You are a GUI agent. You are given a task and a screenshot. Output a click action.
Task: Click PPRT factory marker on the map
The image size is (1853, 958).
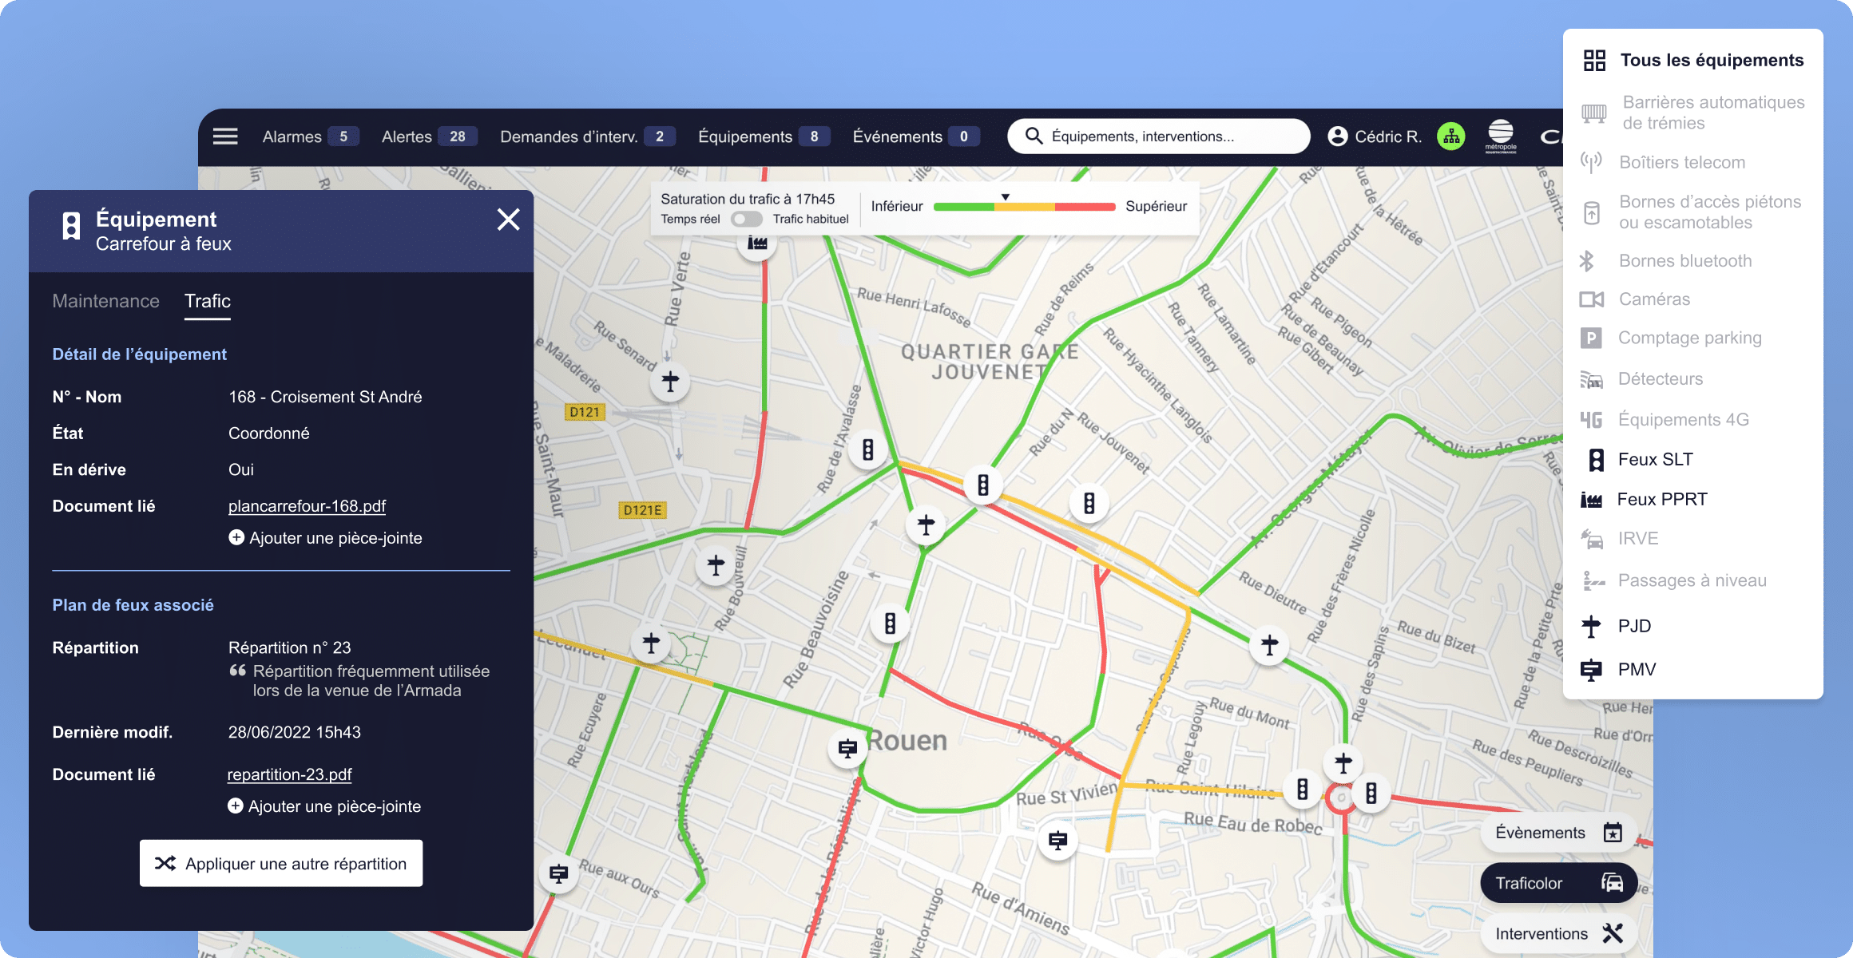click(x=757, y=243)
